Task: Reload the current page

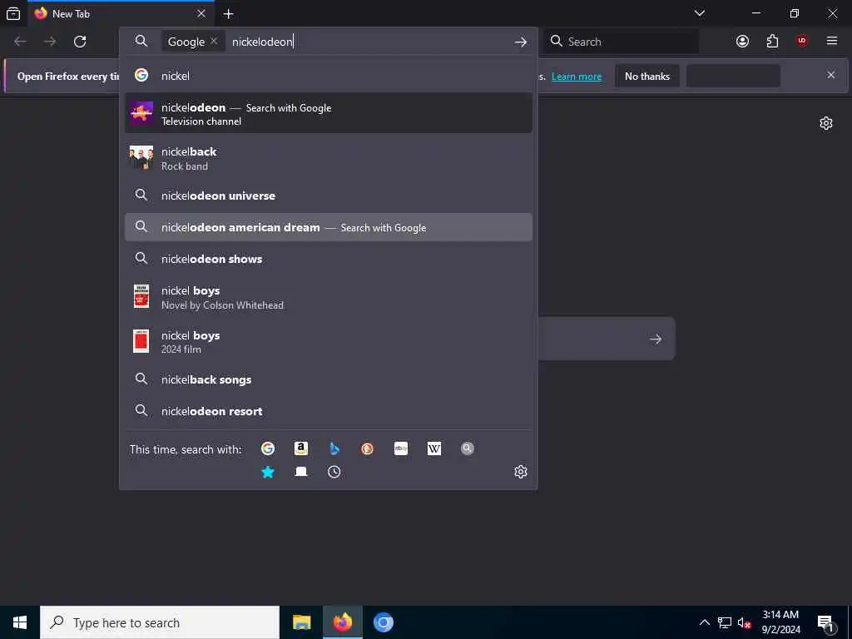Action: tap(80, 42)
